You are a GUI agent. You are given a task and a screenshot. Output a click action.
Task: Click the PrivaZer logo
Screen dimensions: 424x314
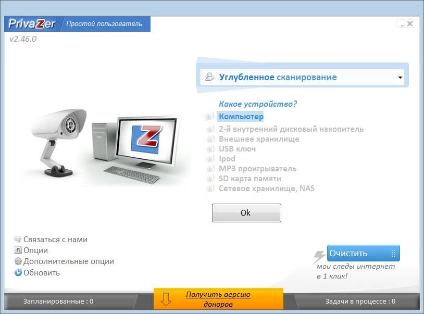32,24
